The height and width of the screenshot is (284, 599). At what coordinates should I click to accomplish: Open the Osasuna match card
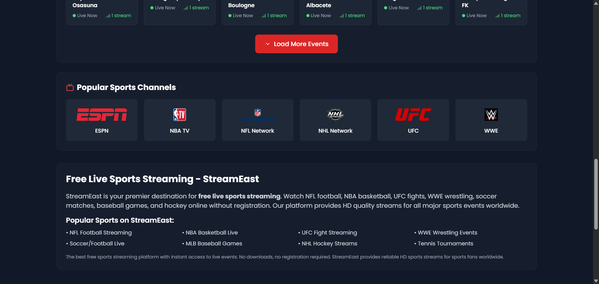click(x=101, y=9)
